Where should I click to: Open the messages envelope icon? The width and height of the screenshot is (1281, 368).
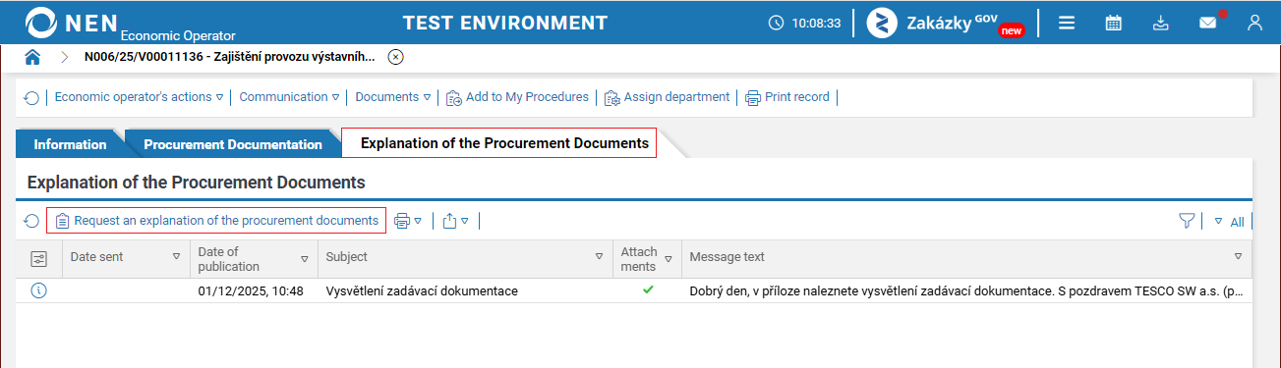[x=1208, y=23]
